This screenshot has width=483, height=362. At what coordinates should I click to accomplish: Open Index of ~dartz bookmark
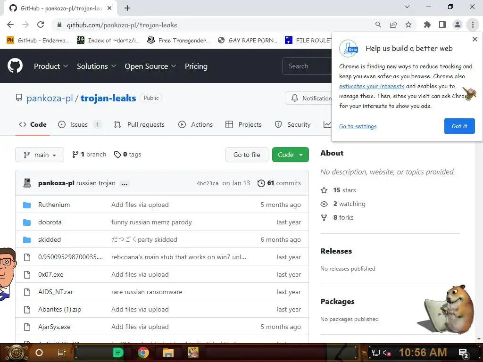click(x=108, y=40)
